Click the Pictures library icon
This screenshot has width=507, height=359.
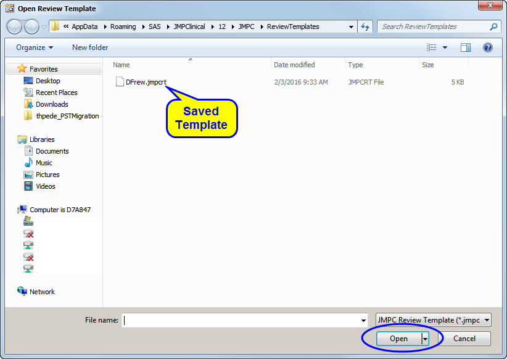tap(28, 175)
